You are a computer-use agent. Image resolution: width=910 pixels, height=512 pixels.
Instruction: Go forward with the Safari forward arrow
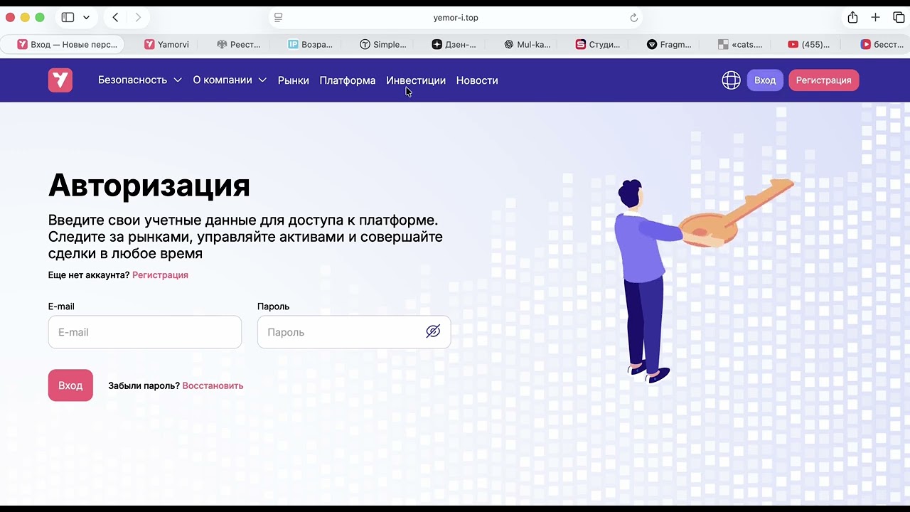pos(138,17)
